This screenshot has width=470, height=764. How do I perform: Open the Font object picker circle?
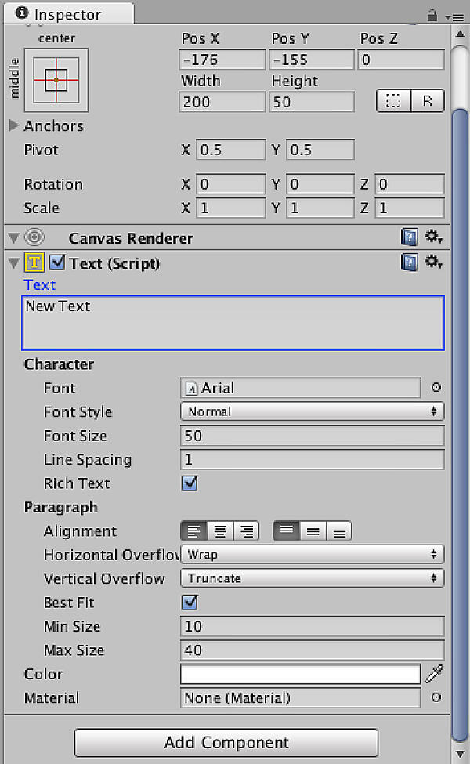pos(436,388)
